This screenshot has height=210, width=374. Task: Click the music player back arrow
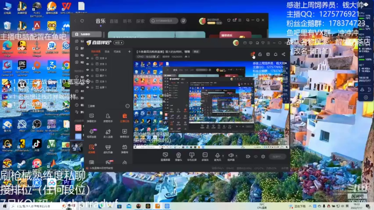75,21
